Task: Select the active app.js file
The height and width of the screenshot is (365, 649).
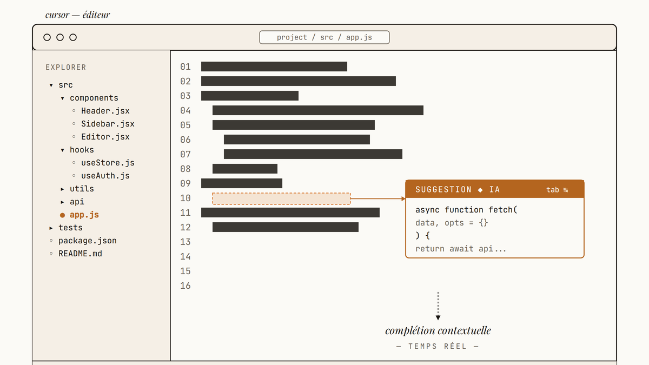Action: click(x=84, y=215)
